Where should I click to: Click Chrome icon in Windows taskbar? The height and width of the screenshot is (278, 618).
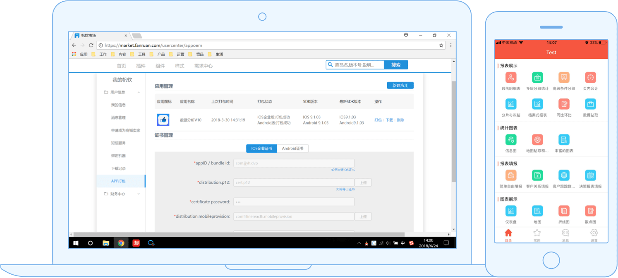(121, 243)
